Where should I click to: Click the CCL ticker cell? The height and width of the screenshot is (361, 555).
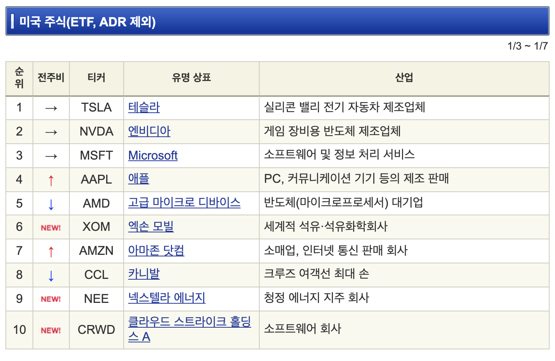click(97, 275)
